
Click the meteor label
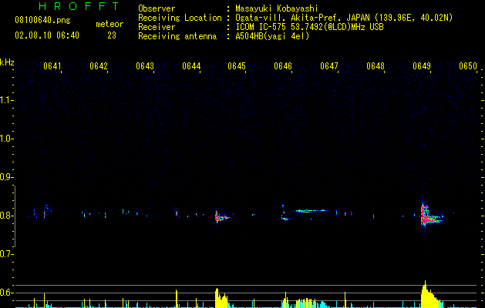pyautogui.click(x=109, y=24)
